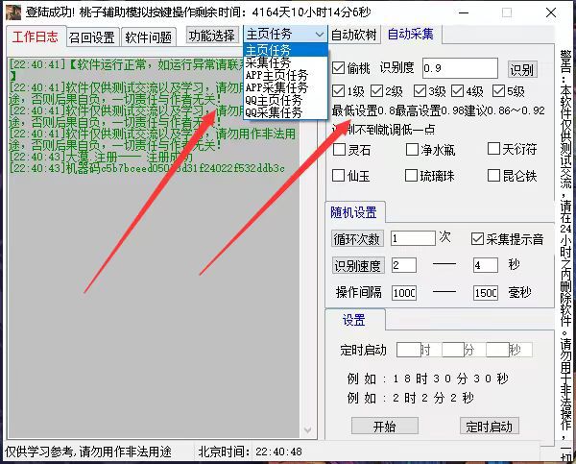This screenshot has height=464, width=576.
Task: Select APP采集任务 option
Action: 285,87
